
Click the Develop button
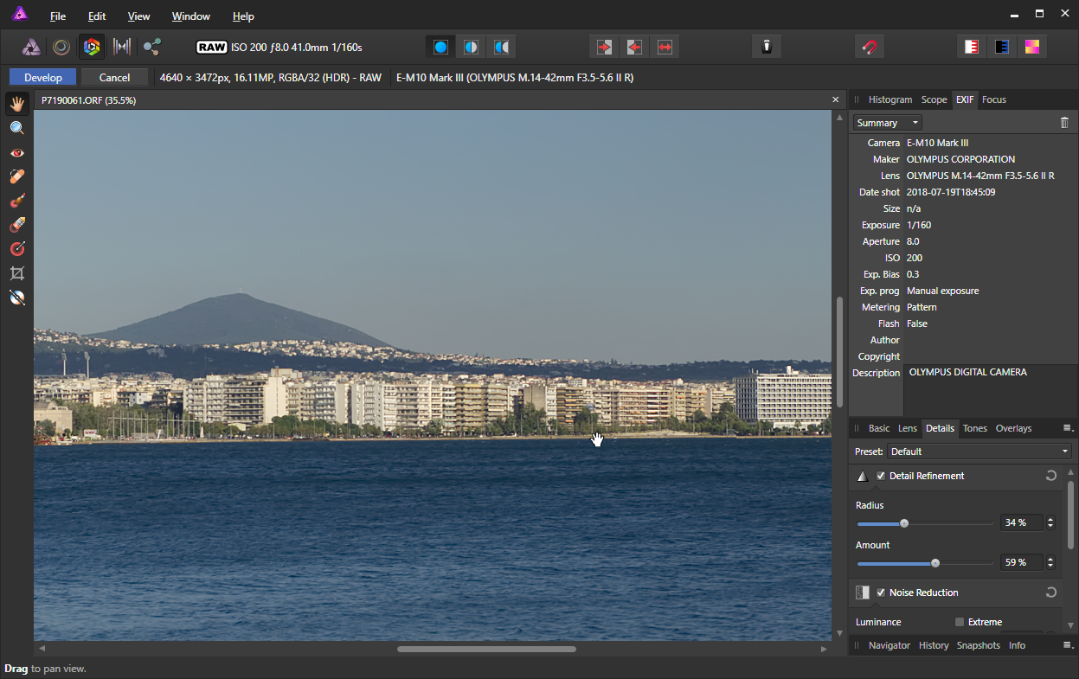[43, 78]
